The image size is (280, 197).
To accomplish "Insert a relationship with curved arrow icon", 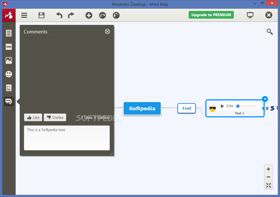I will (103, 15).
